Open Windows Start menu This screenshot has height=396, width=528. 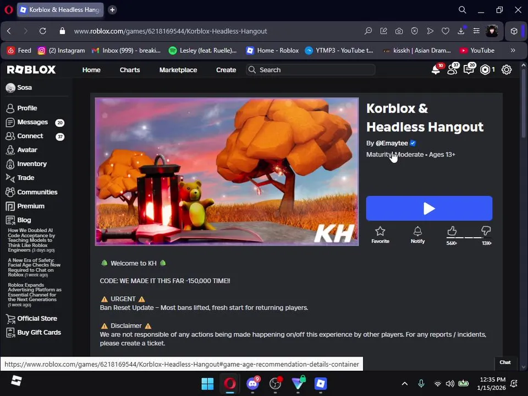tap(207, 383)
